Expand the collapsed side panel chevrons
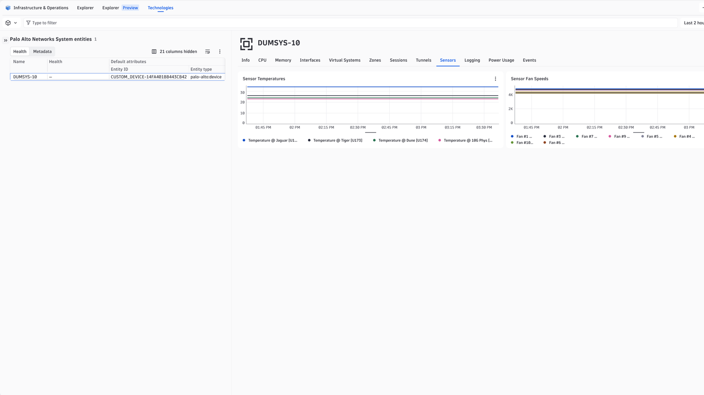This screenshot has width=704, height=395. 5,40
